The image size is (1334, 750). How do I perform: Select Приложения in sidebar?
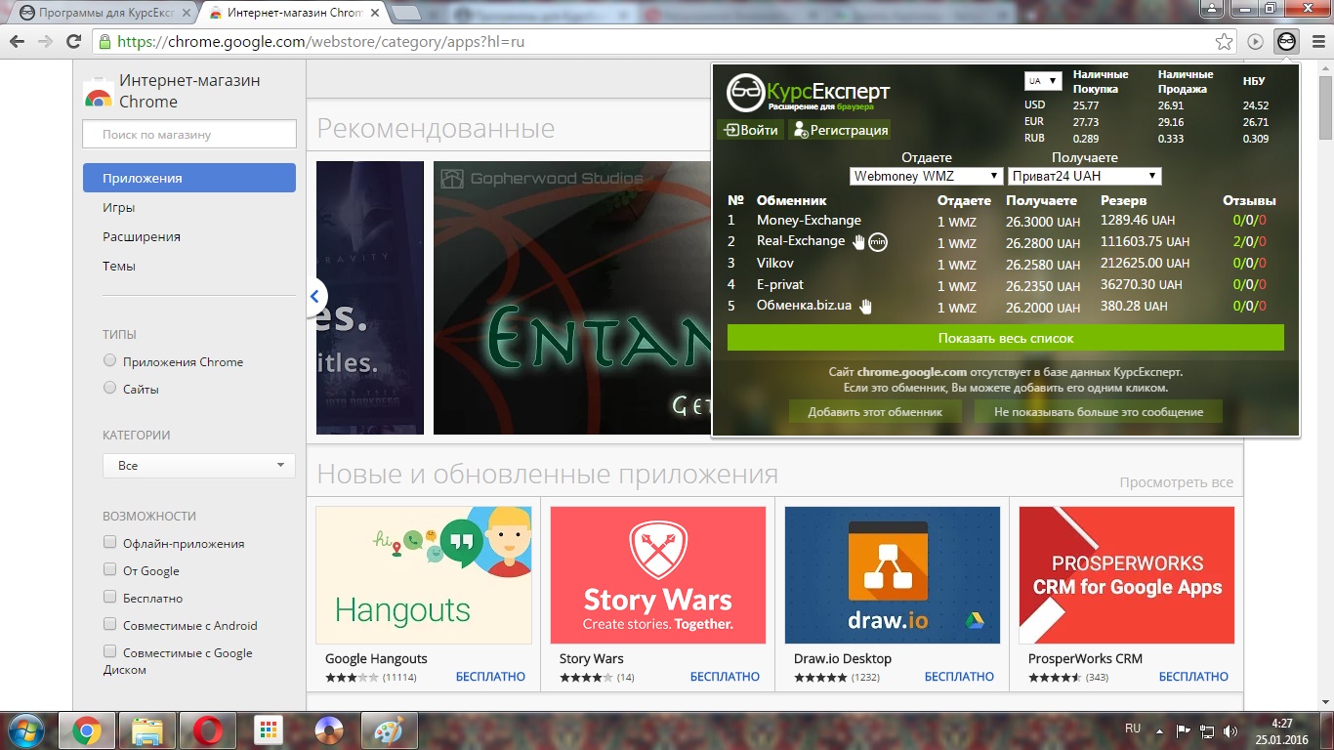pyautogui.click(x=189, y=178)
